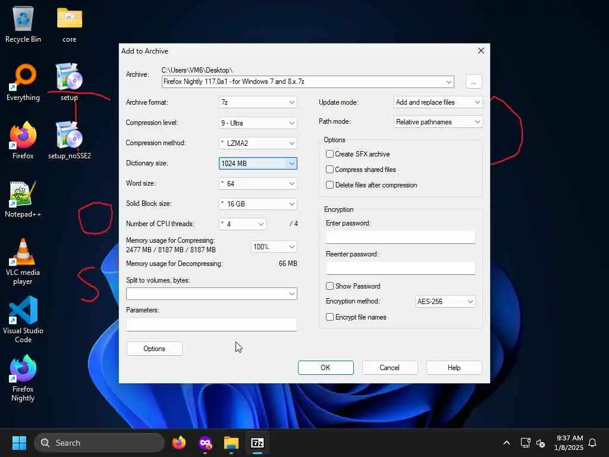
Task: Click the 66 MB decompression memory value
Action: pyautogui.click(x=288, y=264)
